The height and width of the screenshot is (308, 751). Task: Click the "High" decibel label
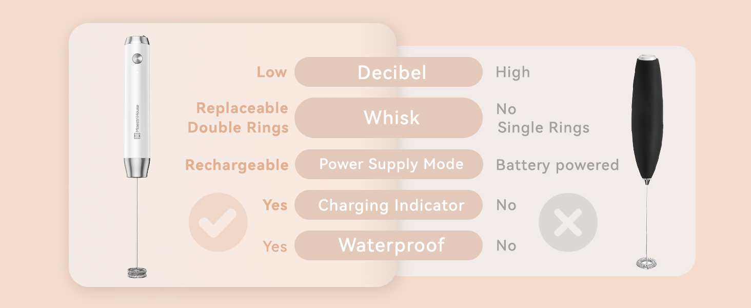[512, 72]
